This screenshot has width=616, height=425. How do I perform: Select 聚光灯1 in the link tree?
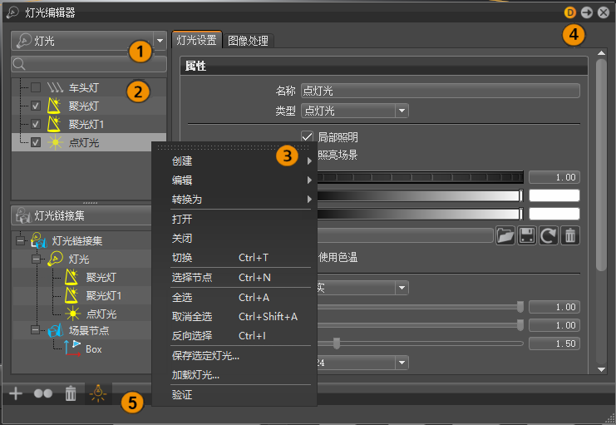103,295
